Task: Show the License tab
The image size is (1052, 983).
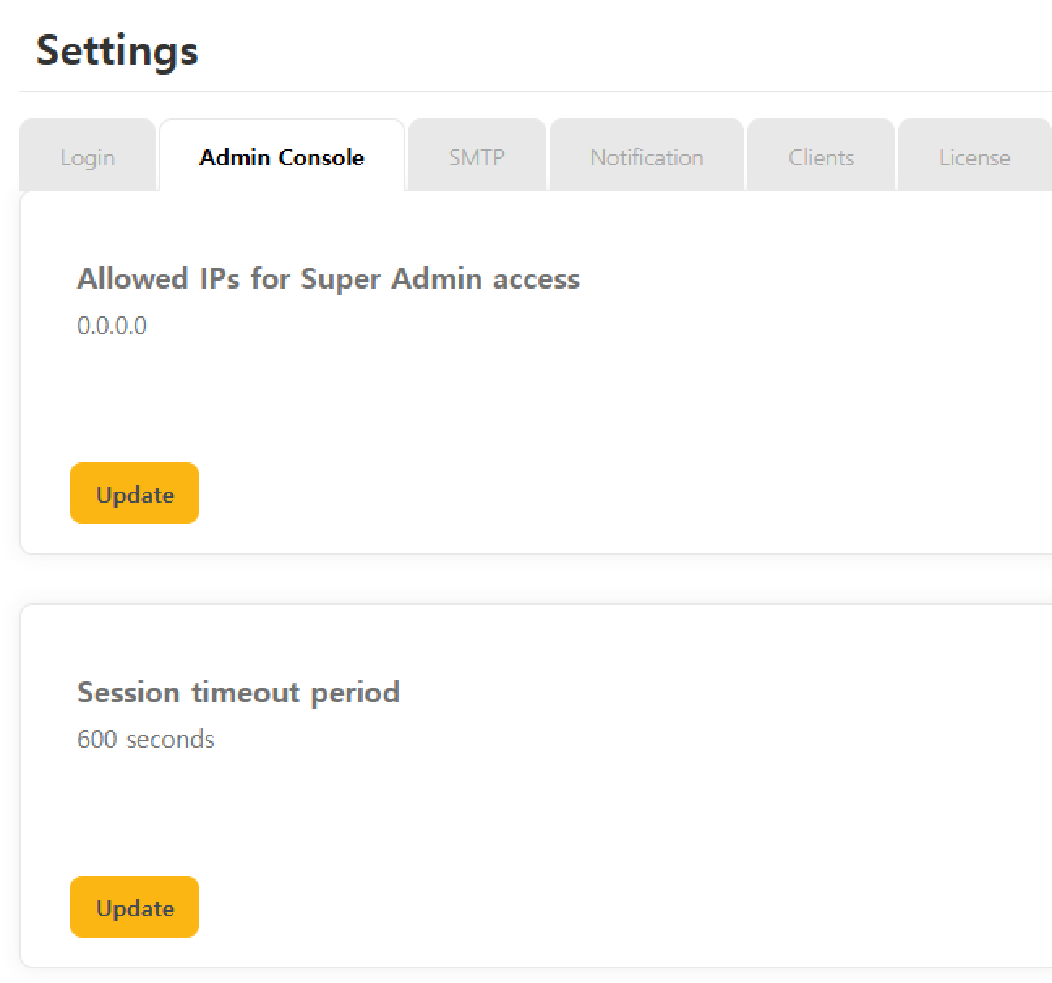Action: tap(974, 157)
